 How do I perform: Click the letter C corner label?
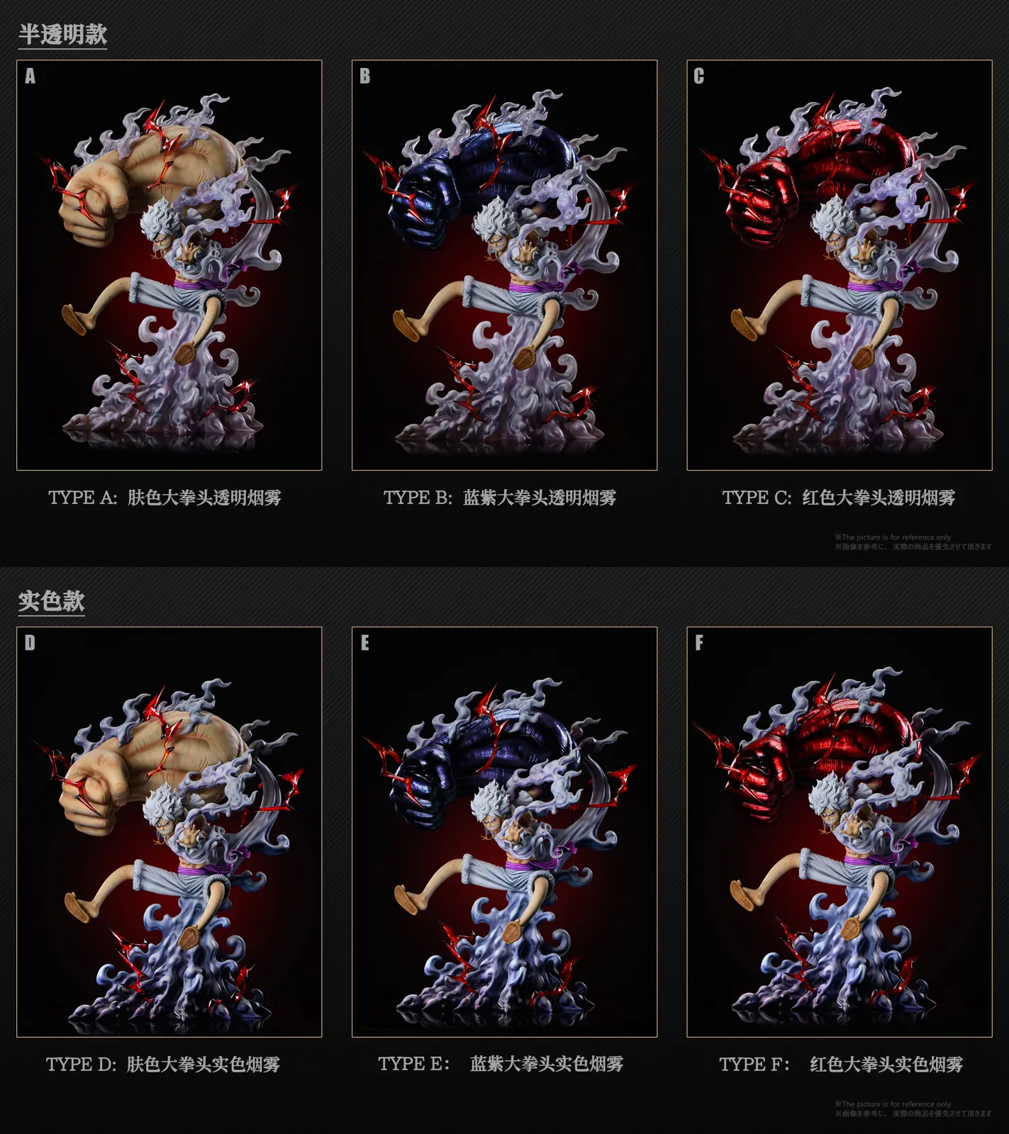(699, 77)
